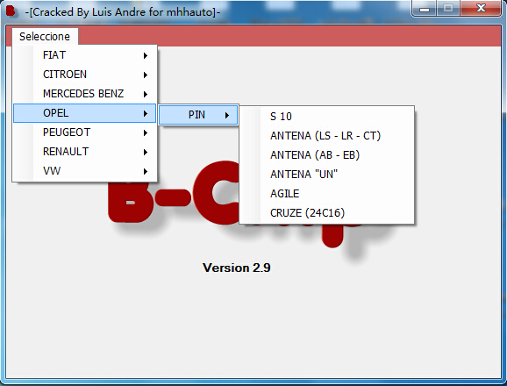Minimize the application window
The height and width of the screenshot is (386, 507).
424,9
